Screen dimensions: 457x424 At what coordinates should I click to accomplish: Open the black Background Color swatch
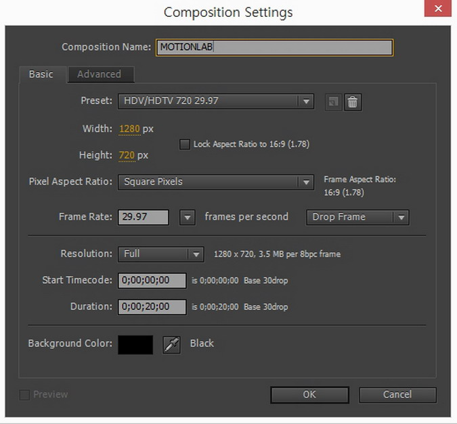pyautogui.click(x=135, y=345)
